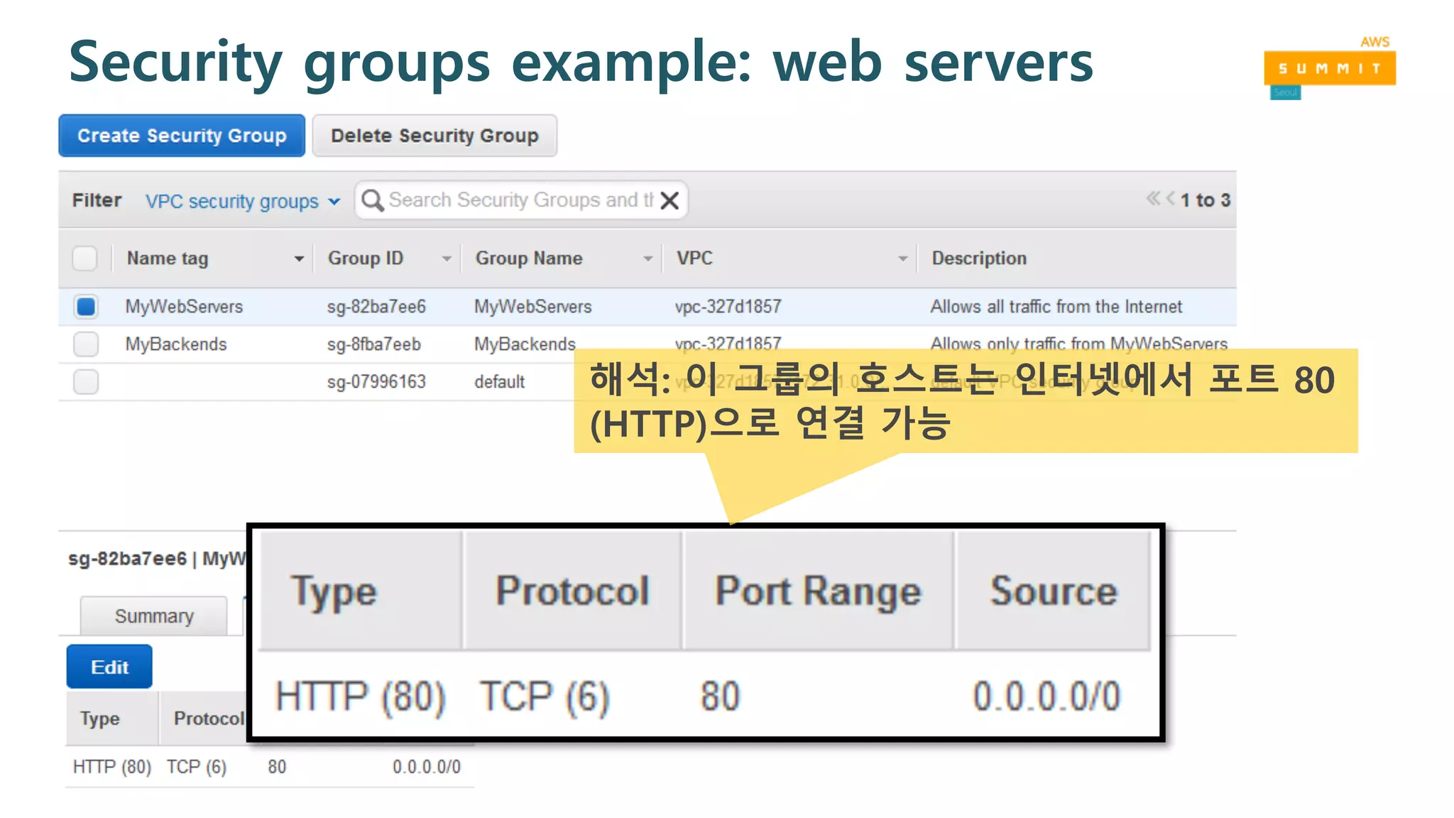Sort by the Name tag column arrow

(x=299, y=259)
